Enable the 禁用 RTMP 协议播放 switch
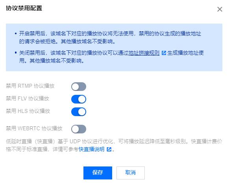The height and width of the screenshot is (183, 231). coord(79,87)
